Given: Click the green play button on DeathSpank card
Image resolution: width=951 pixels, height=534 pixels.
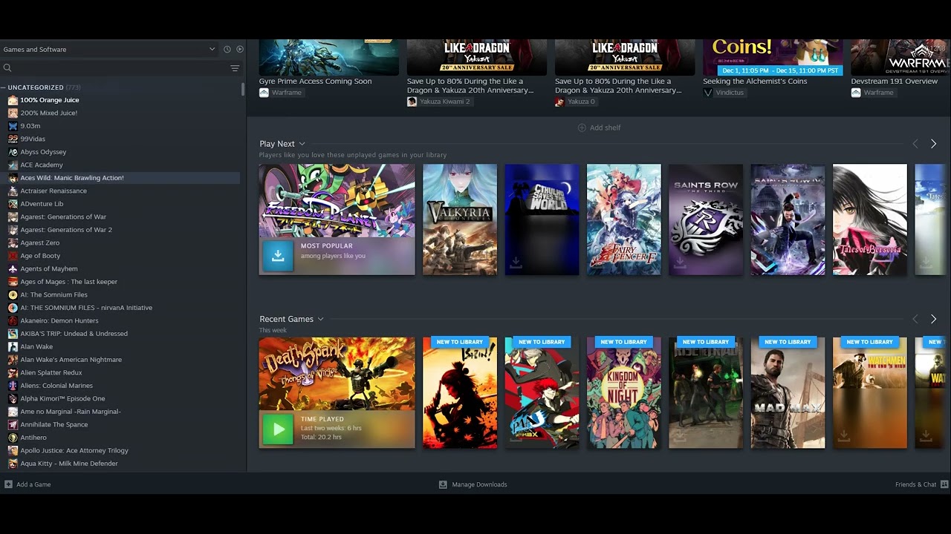Looking at the screenshot, I should pyautogui.click(x=278, y=429).
